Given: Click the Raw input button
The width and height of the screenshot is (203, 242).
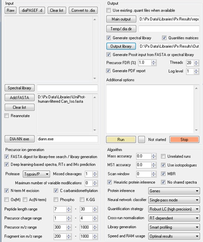Looking at the screenshot, I should click(x=11, y=10).
